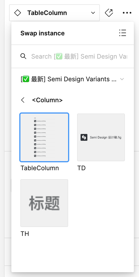Swap to the TH component thumbnail
The height and width of the screenshot is (277, 139).
[x=44, y=203]
